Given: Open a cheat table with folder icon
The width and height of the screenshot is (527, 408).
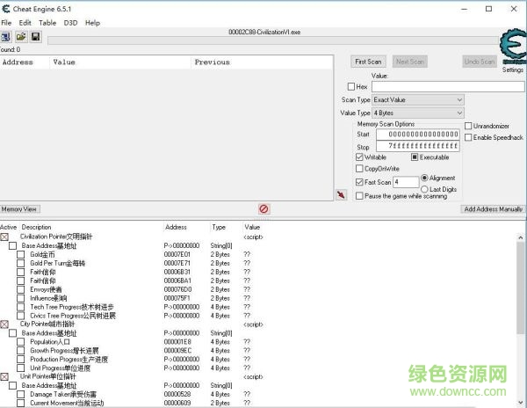Looking at the screenshot, I should click(20, 37).
